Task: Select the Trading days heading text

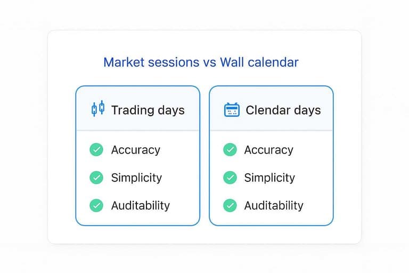Action: 148,110
